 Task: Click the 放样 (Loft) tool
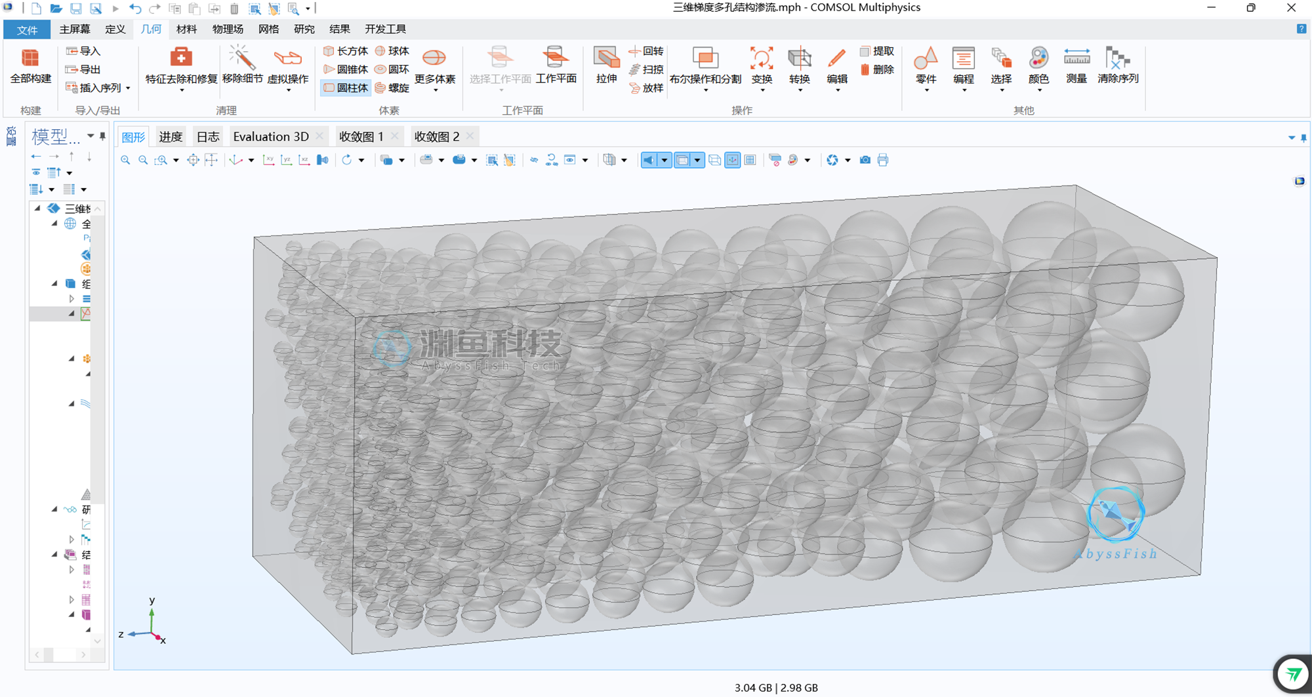point(647,88)
